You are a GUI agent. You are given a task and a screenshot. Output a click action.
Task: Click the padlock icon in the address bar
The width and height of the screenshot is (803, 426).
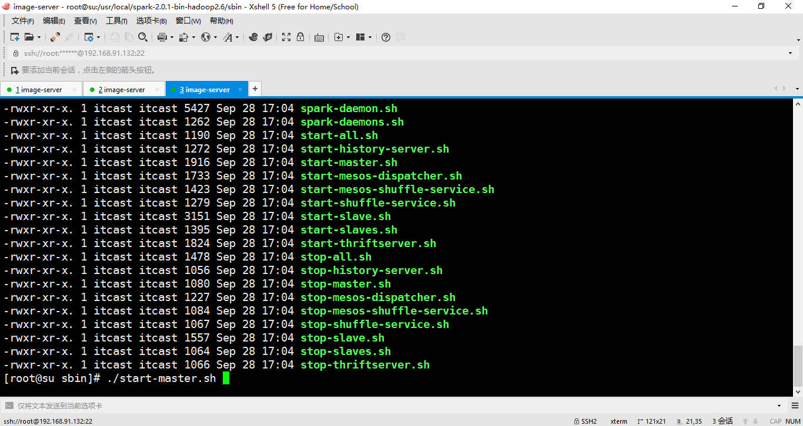click(x=16, y=53)
